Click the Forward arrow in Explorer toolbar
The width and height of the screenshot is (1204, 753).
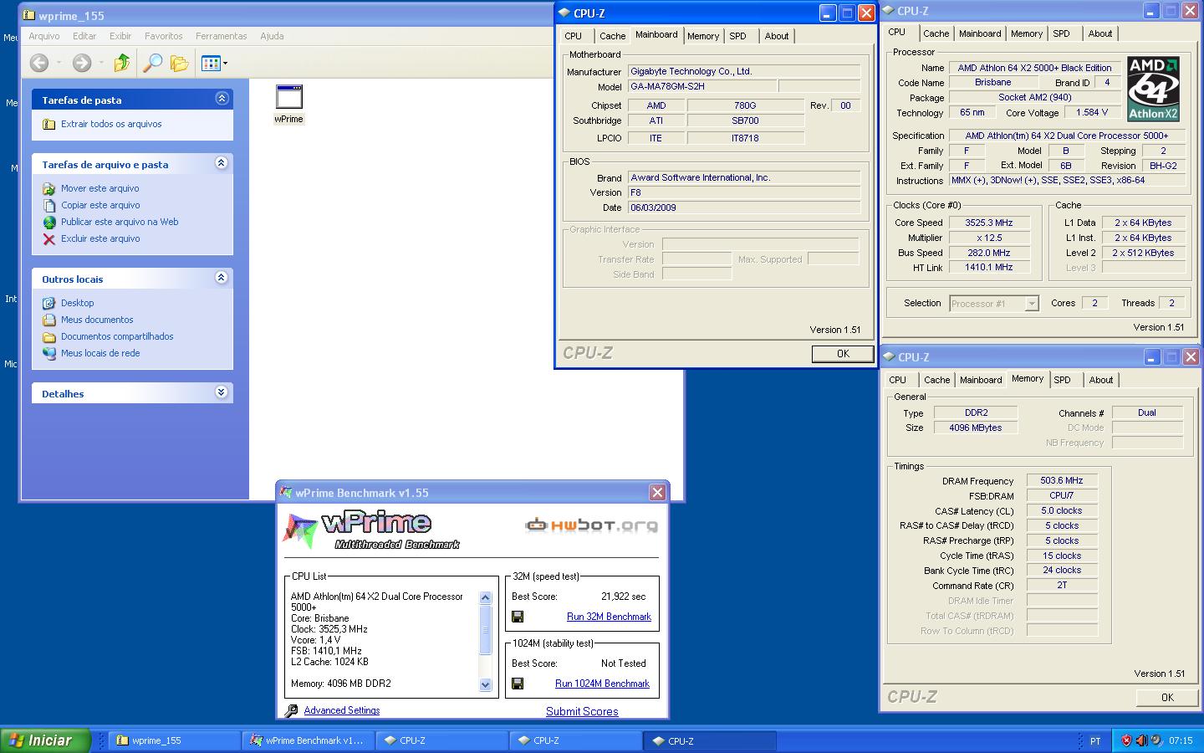click(81, 63)
